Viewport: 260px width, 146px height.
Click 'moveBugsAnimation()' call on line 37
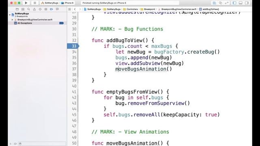tap(144, 69)
